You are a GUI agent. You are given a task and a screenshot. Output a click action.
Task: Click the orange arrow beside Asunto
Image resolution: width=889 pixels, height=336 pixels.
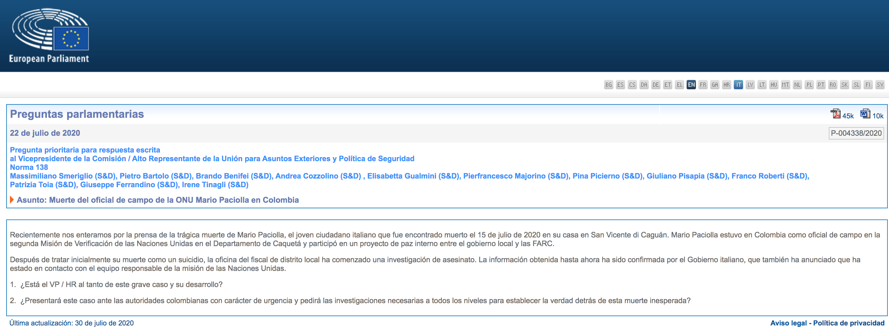tap(12, 200)
